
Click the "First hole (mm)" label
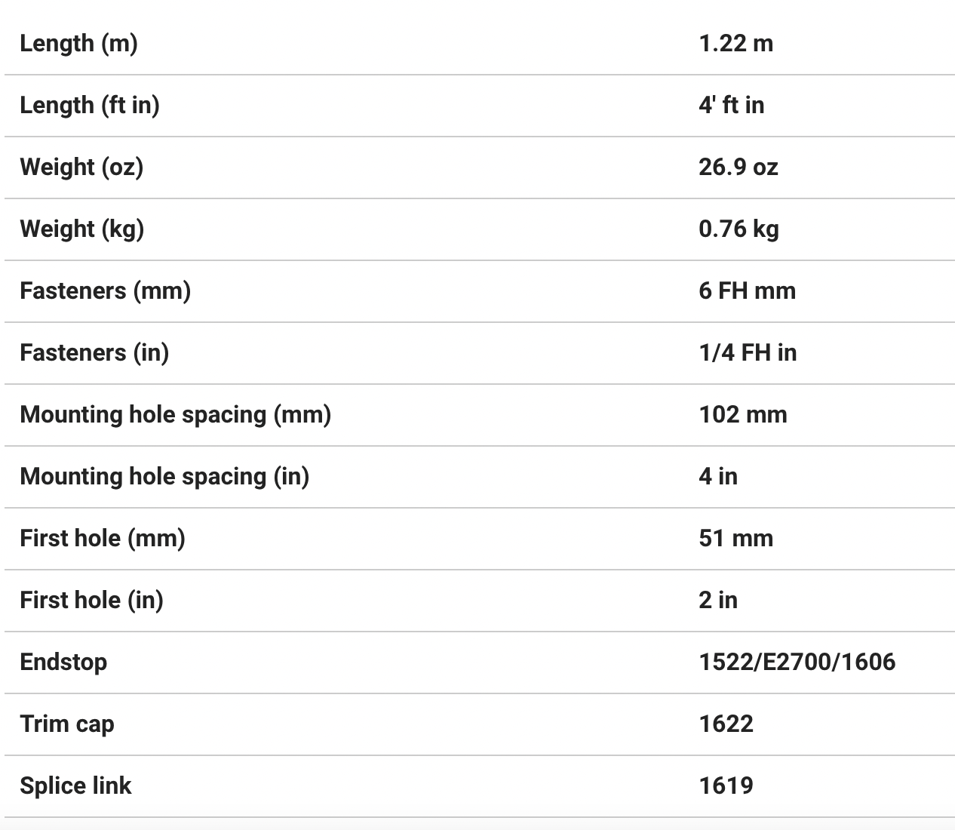[102, 539]
